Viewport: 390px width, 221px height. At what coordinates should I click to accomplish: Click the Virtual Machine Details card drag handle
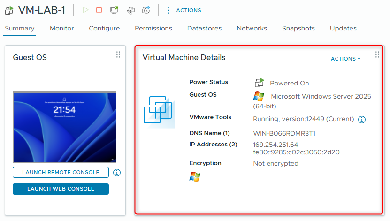[377, 54]
